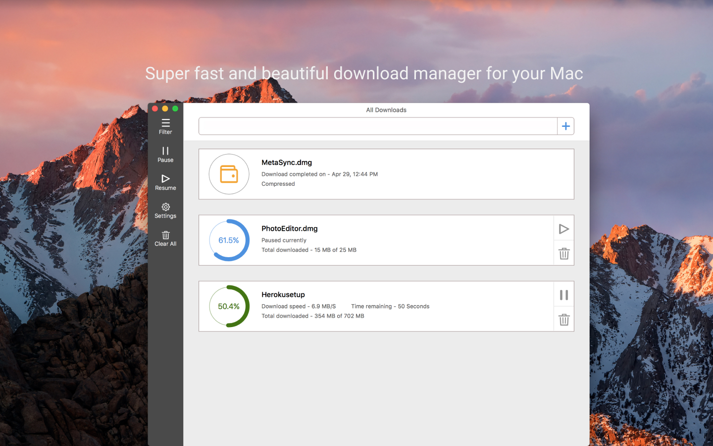Resume the PhotoEditor.dmg download
The image size is (713, 446).
coord(563,229)
